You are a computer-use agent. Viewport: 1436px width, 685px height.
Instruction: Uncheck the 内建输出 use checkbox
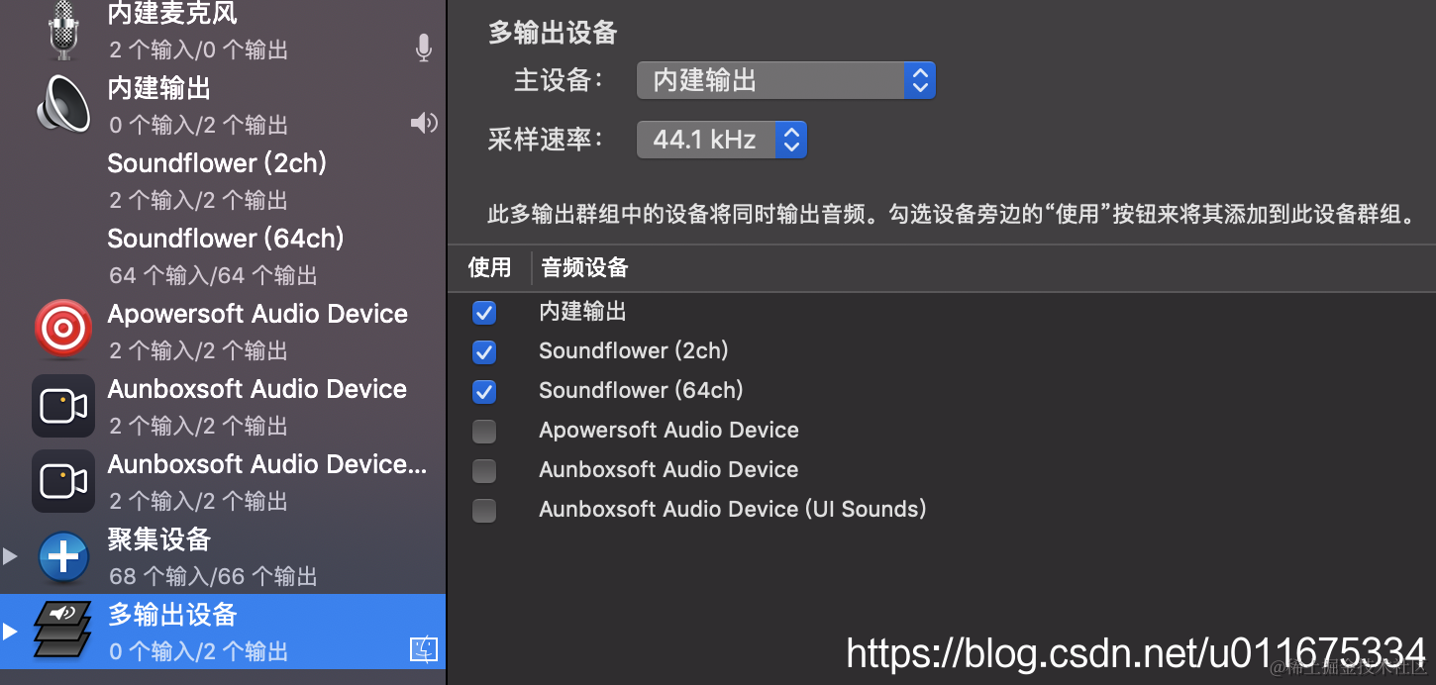(x=484, y=313)
